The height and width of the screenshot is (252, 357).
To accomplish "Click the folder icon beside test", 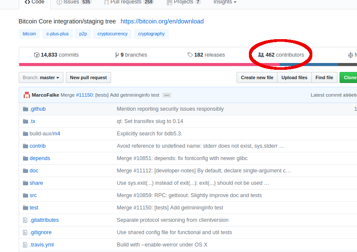I will (26, 208).
